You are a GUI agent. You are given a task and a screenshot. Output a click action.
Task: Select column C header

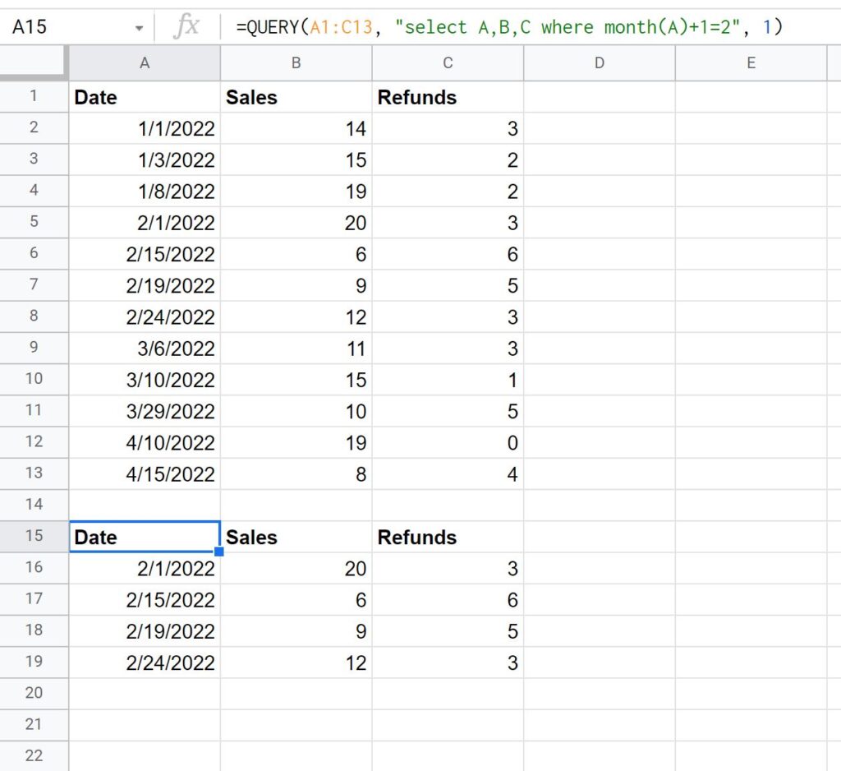click(448, 63)
